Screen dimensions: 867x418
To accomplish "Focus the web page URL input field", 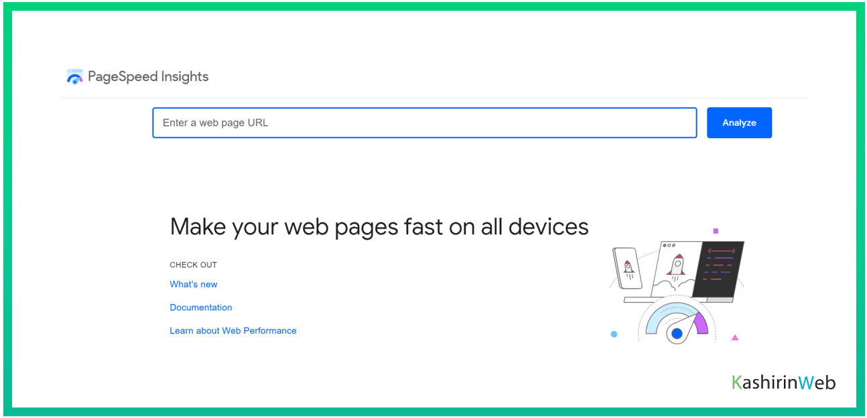I will pyautogui.click(x=424, y=123).
